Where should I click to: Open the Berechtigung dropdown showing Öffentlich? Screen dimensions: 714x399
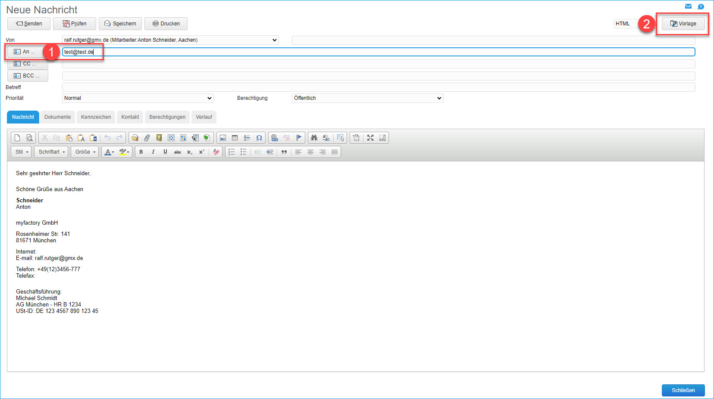tap(367, 98)
